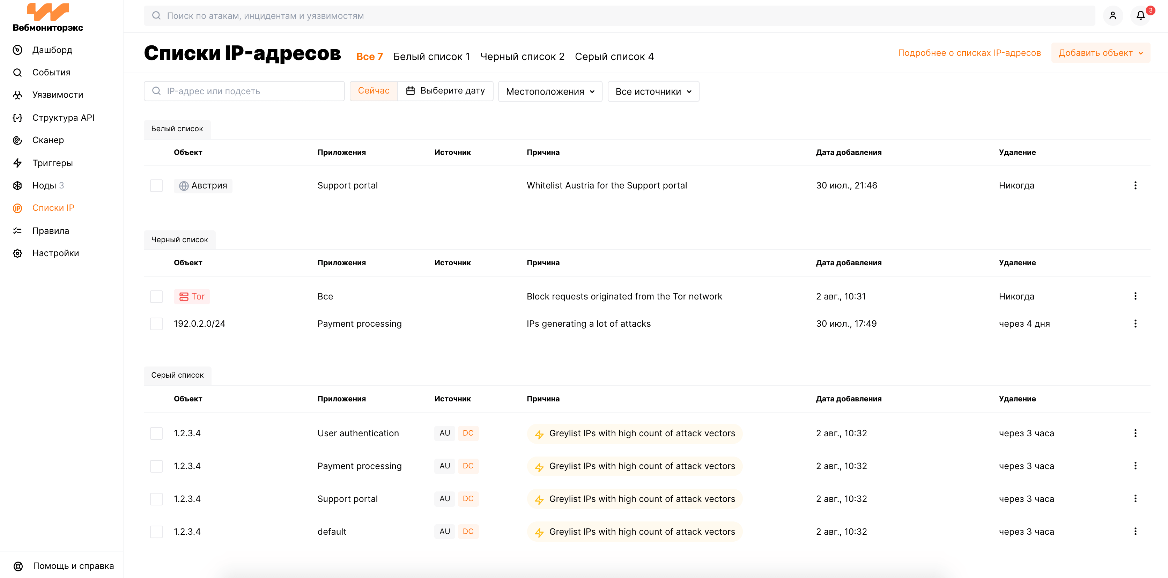Switch to Серый список 4 tab

tap(614, 57)
